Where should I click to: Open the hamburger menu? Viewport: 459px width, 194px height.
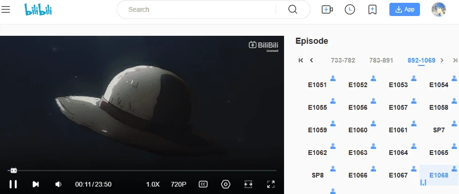pyautogui.click(x=6, y=10)
